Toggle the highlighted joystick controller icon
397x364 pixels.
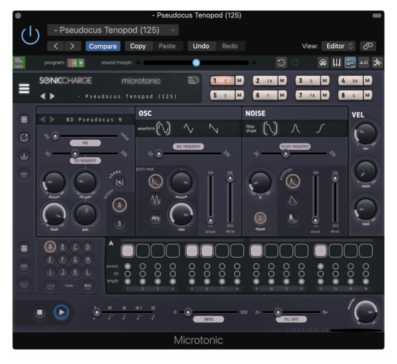(350, 63)
